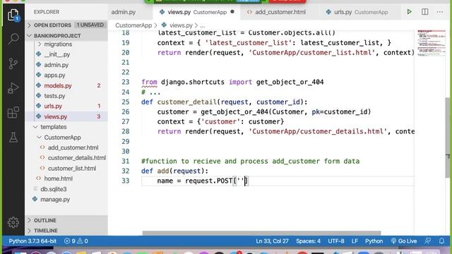Viewport: 452px width, 254px height.
Task: Open the Run and Debug view
Action: (x=13, y=88)
